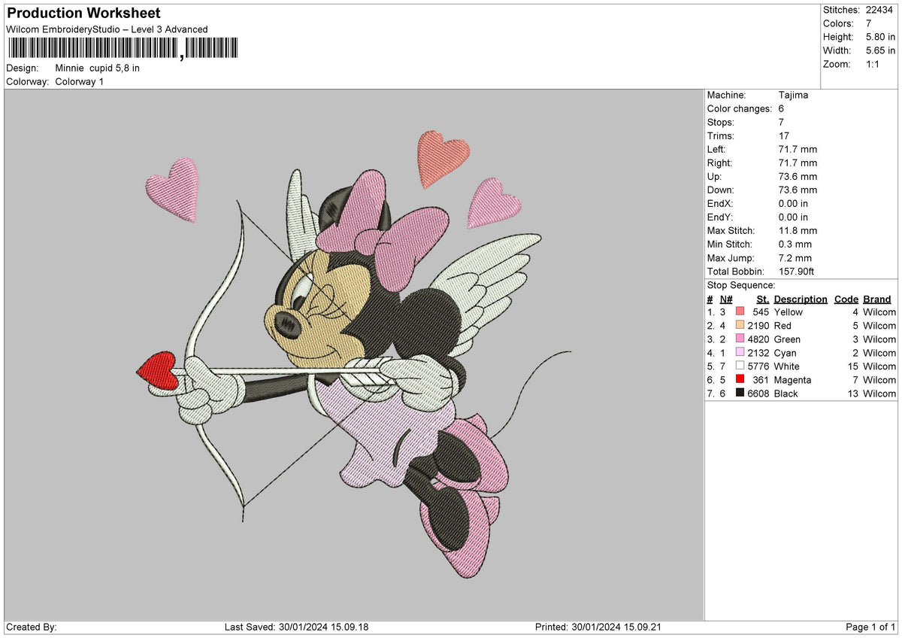The width and height of the screenshot is (902, 638).
Task: Click the Machine value "Tajima"
Action: pos(794,96)
